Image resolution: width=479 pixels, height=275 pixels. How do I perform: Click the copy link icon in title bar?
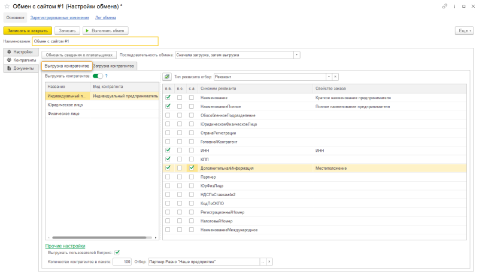445,6
